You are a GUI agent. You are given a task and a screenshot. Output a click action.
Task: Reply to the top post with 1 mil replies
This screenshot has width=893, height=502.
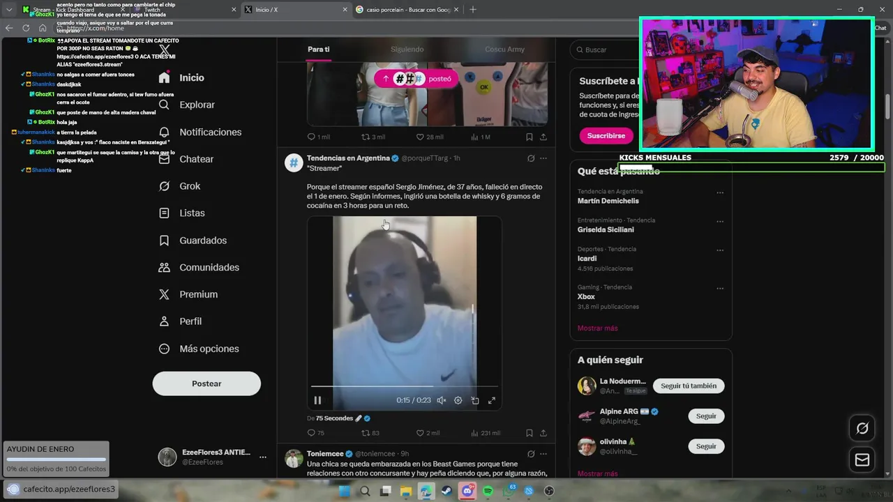(x=319, y=137)
